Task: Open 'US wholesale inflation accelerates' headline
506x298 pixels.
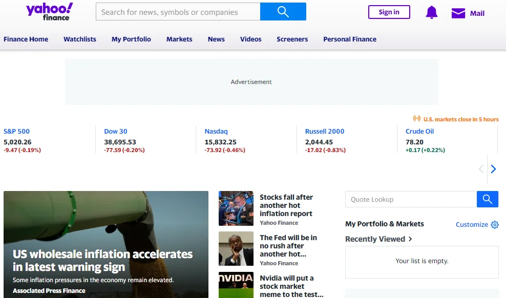Action: pos(102,260)
